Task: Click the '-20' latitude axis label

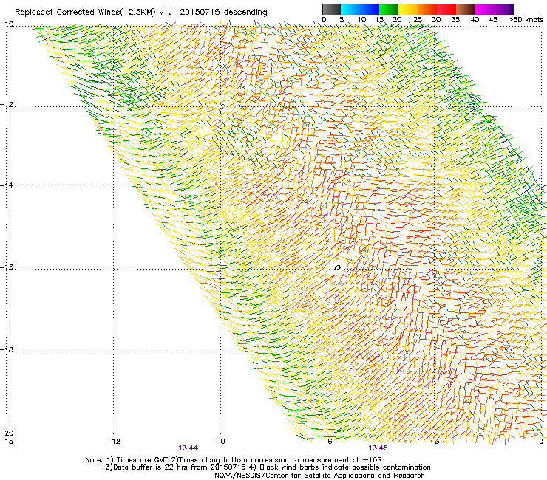Action: click(7, 433)
